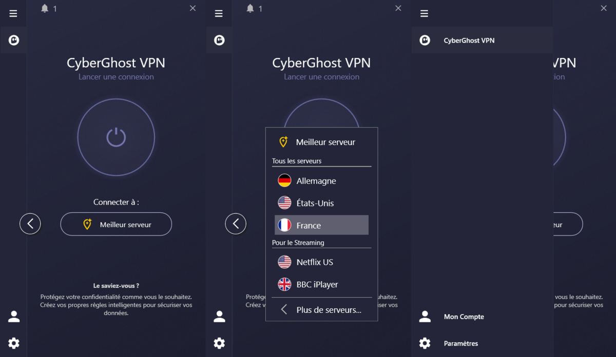The width and height of the screenshot is (616, 357).
Task: Select États-Unis from the server list
Action: (315, 202)
